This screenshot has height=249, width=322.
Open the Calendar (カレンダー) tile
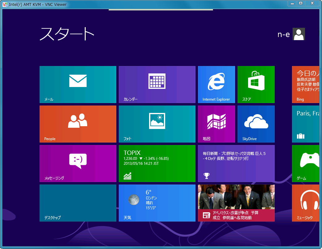tap(157, 84)
